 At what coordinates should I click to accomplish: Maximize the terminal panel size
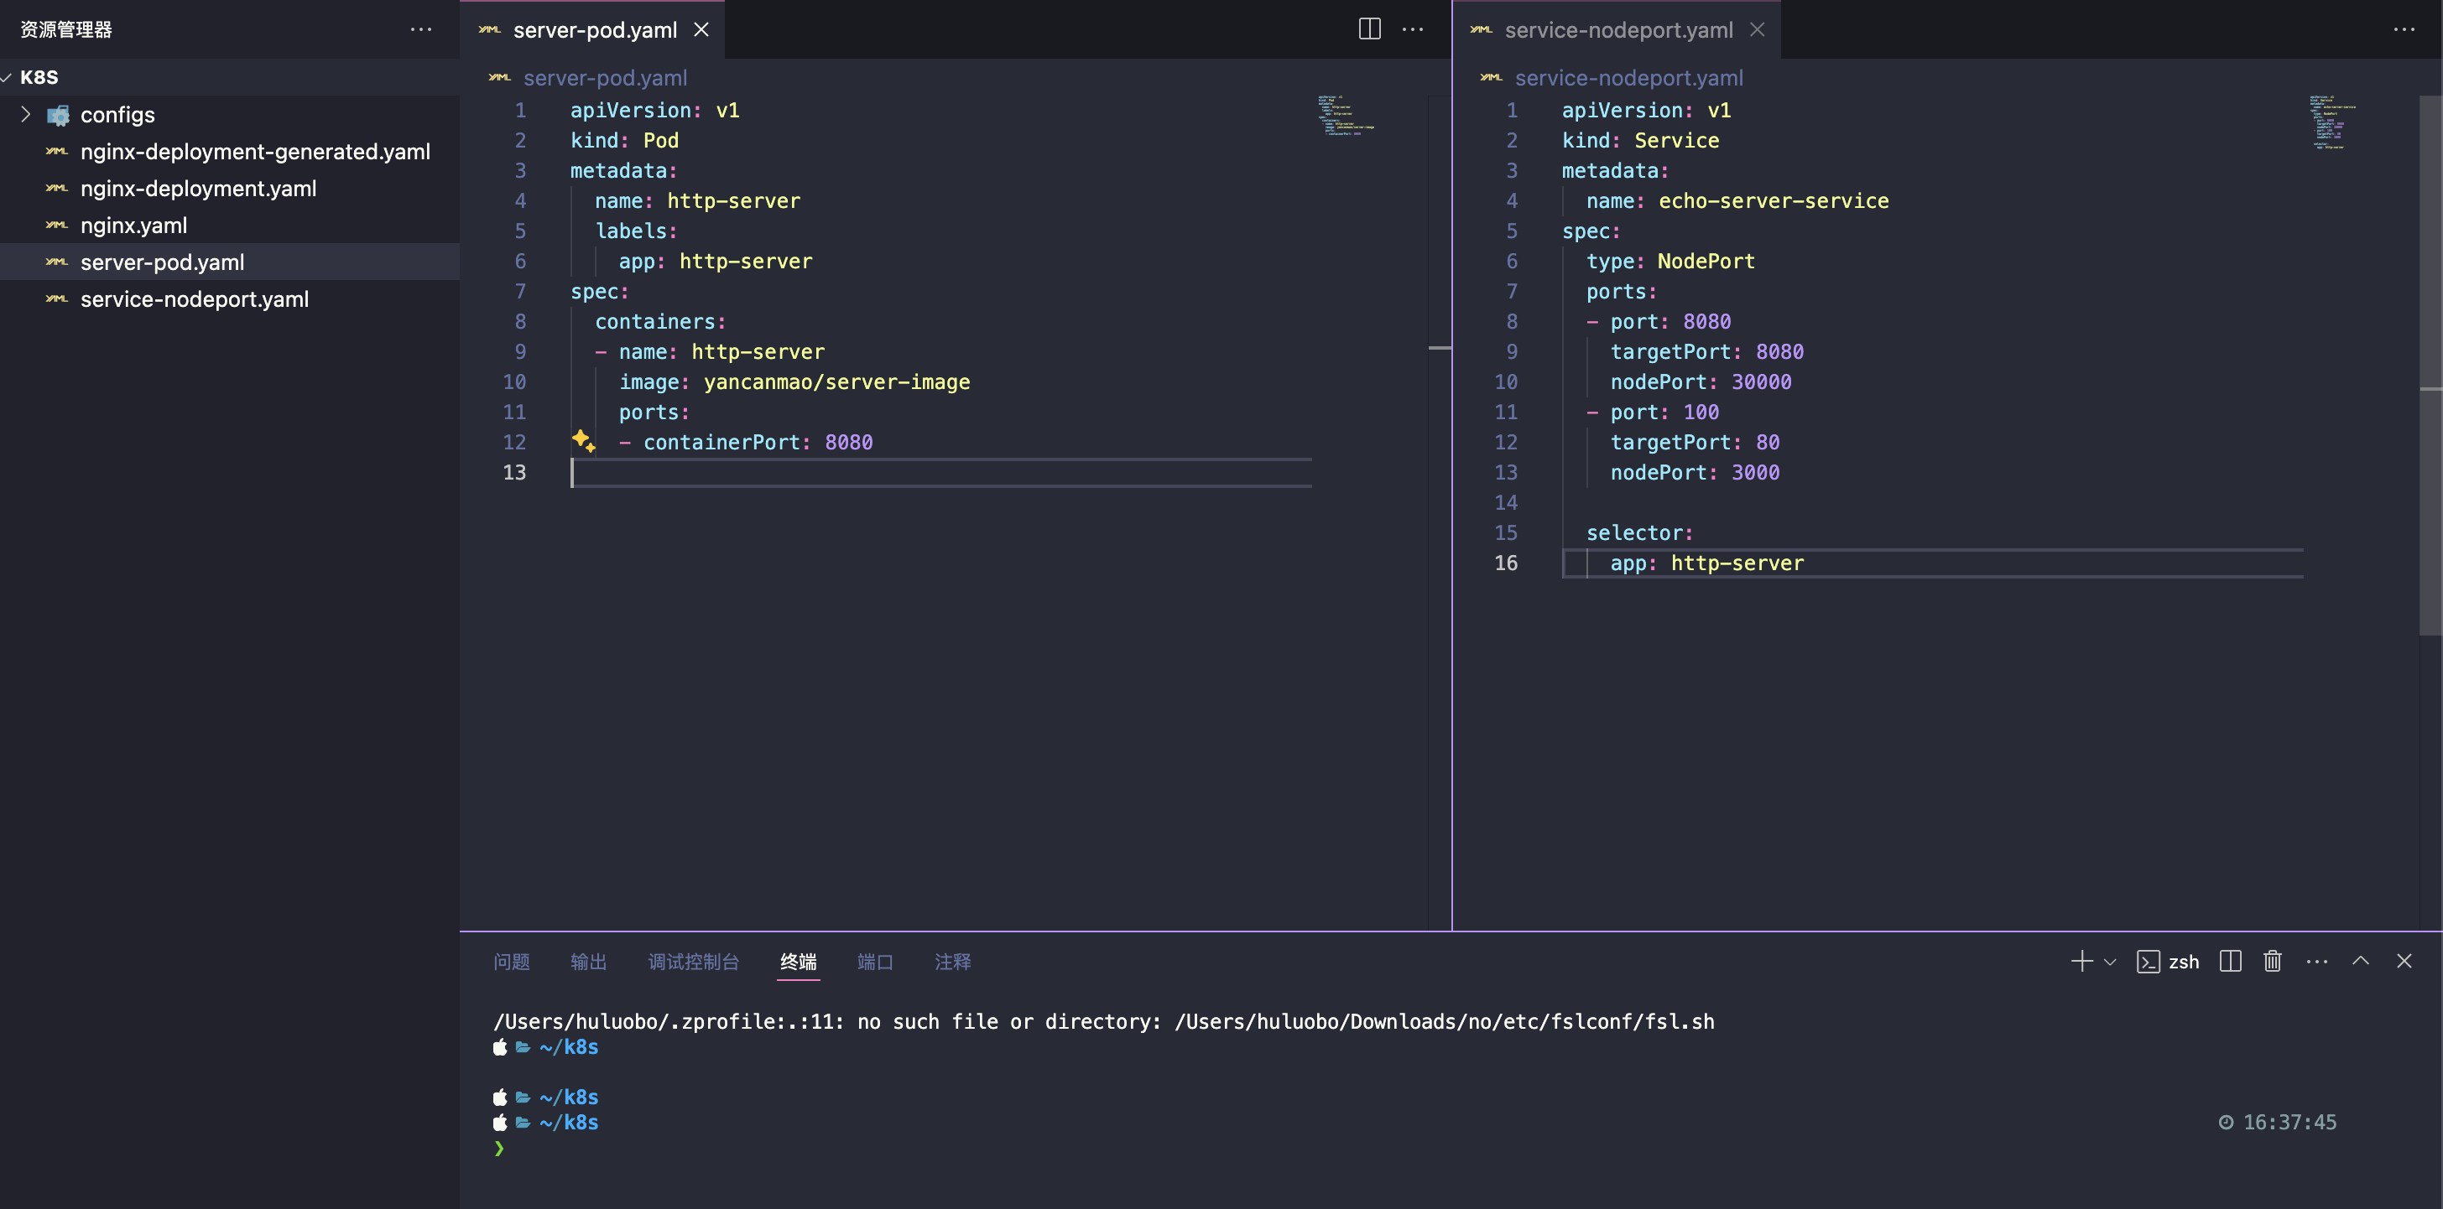[2361, 961]
